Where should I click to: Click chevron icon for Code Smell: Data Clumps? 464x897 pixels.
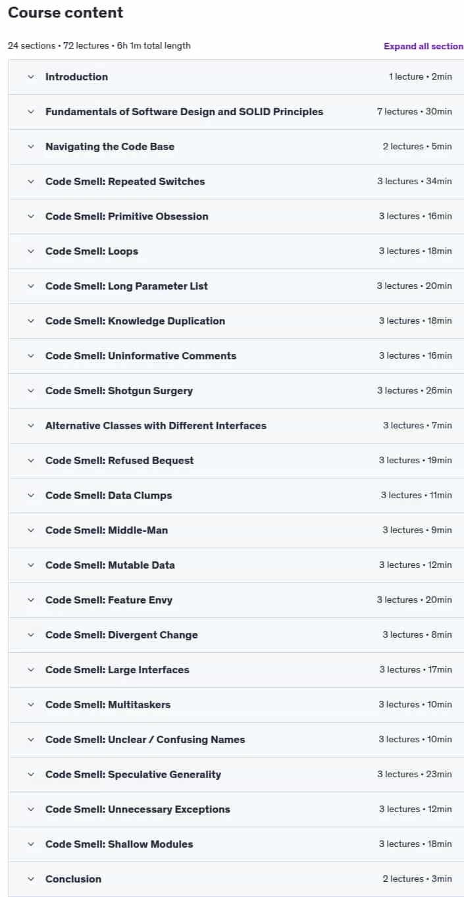pyautogui.click(x=30, y=496)
